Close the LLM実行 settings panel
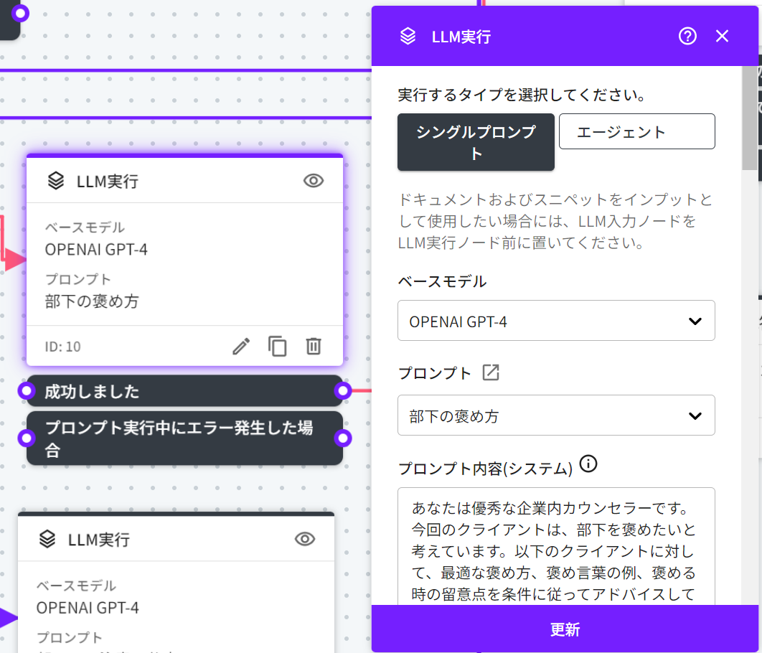This screenshot has width=762, height=653. pyautogui.click(x=722, y=36)
